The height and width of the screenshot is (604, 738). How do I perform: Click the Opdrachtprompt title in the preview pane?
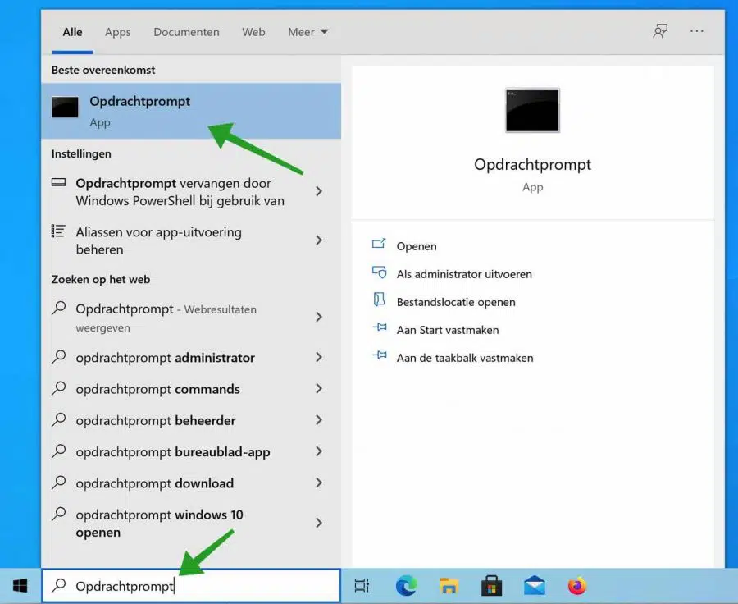(x=532, y=164)
